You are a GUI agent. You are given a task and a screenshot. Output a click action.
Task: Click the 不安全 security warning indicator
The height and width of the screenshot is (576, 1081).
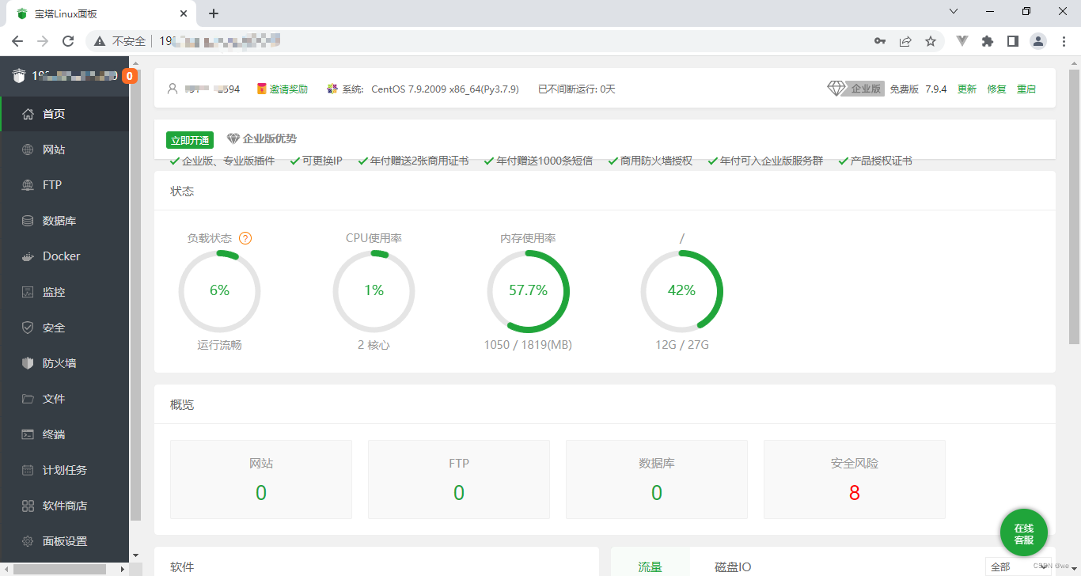coord(120,41)
